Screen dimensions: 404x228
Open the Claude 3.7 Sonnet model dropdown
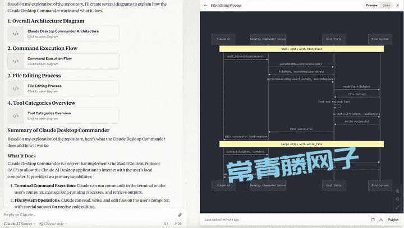20,224
